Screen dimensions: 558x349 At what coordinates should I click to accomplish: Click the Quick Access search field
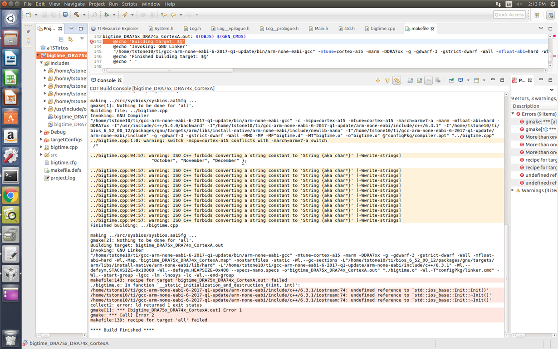(509, 15)
